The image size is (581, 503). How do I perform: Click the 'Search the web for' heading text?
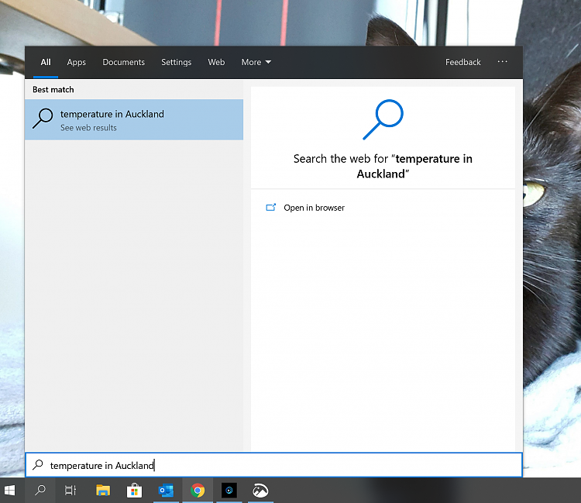click(x=383, y=167)
